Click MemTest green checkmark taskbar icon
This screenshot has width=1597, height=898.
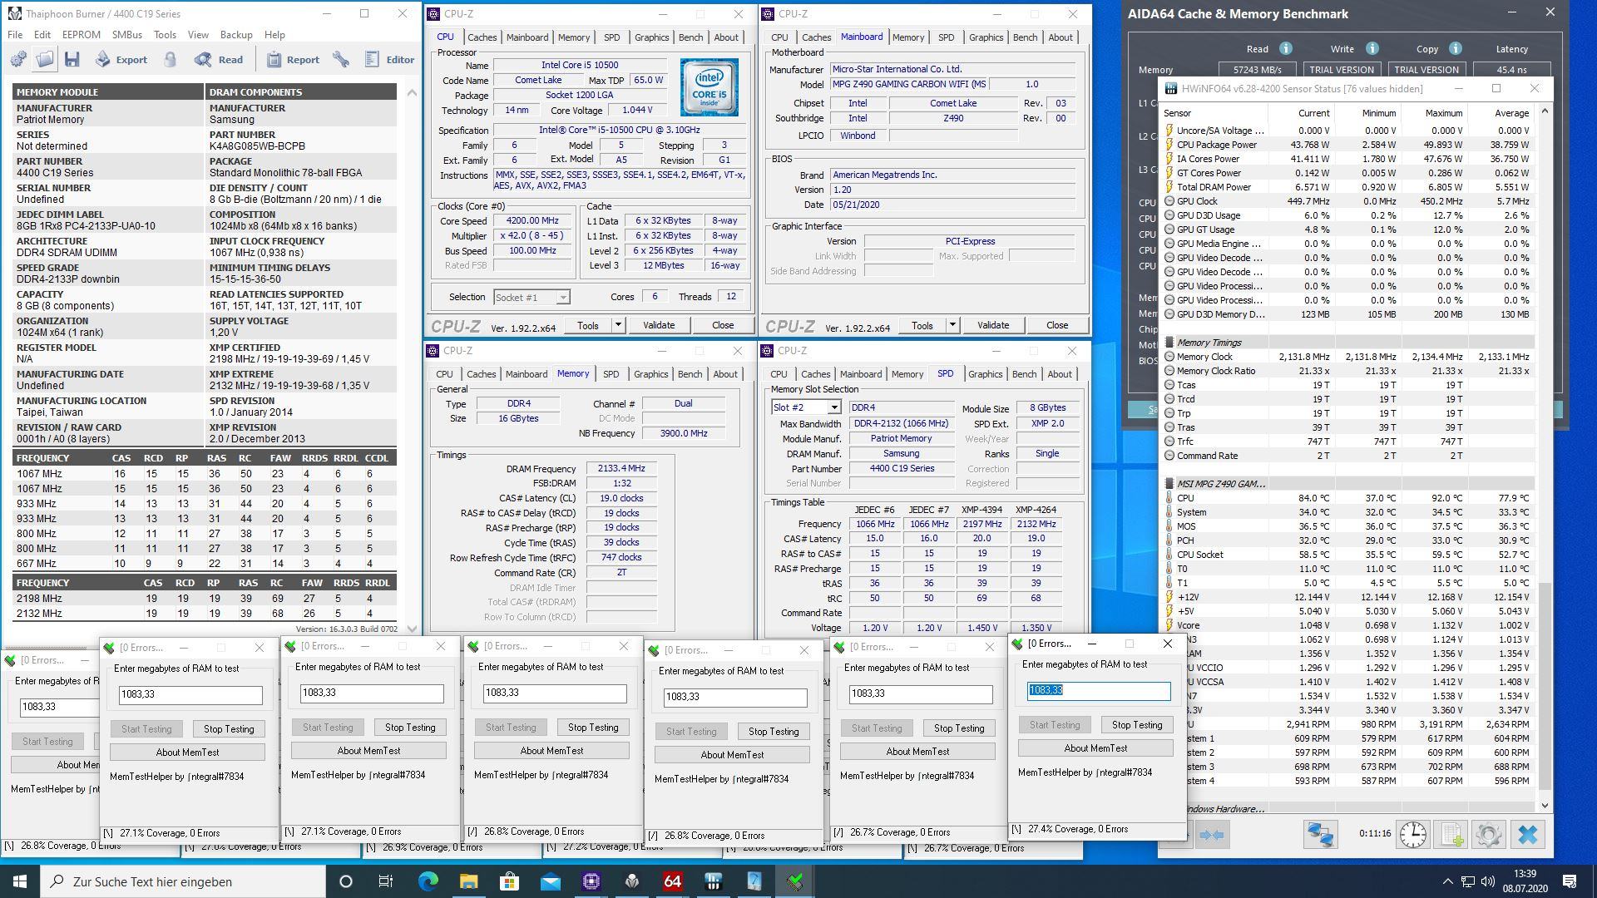(794, 881)
